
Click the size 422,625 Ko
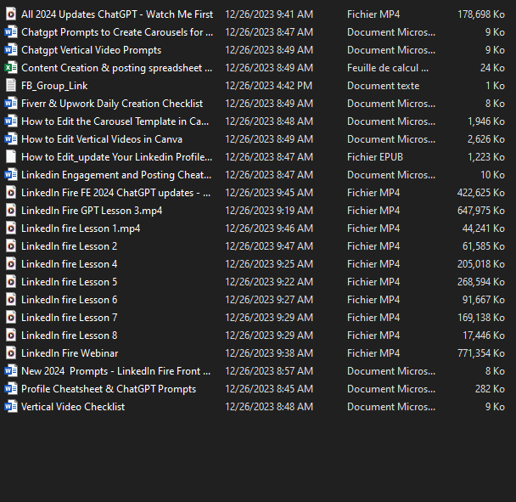tap(481, 192)
